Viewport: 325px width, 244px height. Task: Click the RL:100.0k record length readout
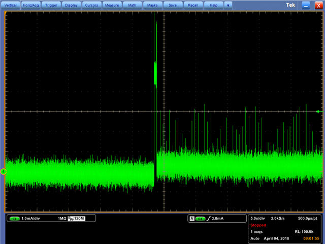(x=304, y=232)
